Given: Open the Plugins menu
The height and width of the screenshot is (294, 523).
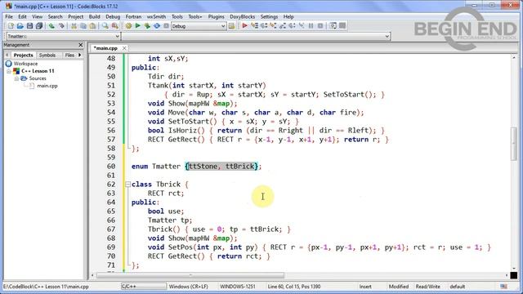Looking at the screenshot, I should (x=216, y=16).
